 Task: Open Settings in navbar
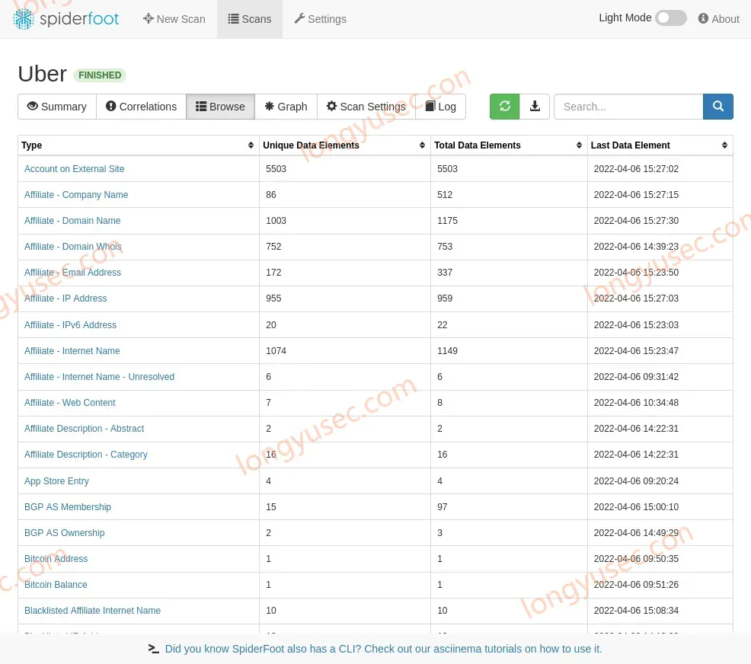[x=321, y=19]
